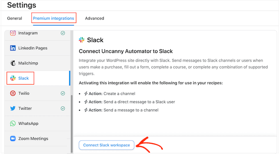Viewport: 279px width, 154px height.
Task: Click the Slack logo in sidebar
Action: pos(13,78)
